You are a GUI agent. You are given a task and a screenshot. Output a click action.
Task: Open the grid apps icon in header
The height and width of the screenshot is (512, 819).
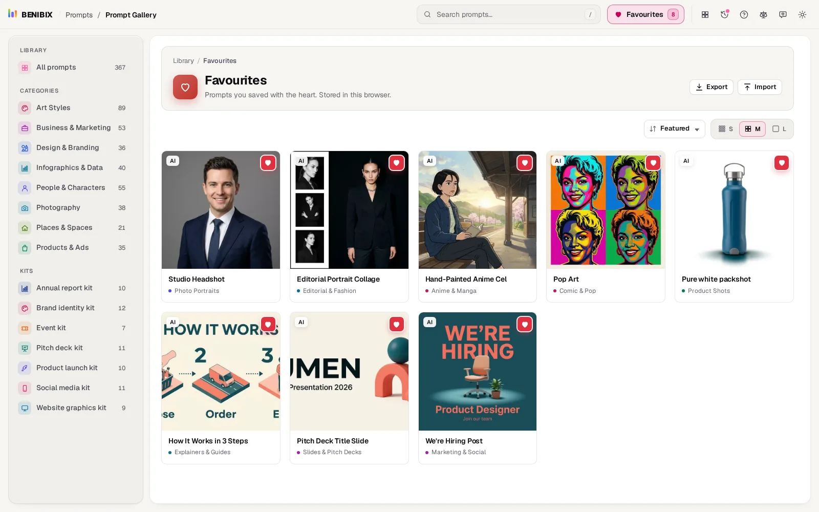pyautogui.click(x=705, y=14)
